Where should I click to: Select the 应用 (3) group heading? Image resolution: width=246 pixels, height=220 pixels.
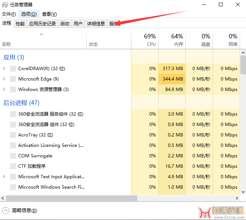tap(14, 57)
